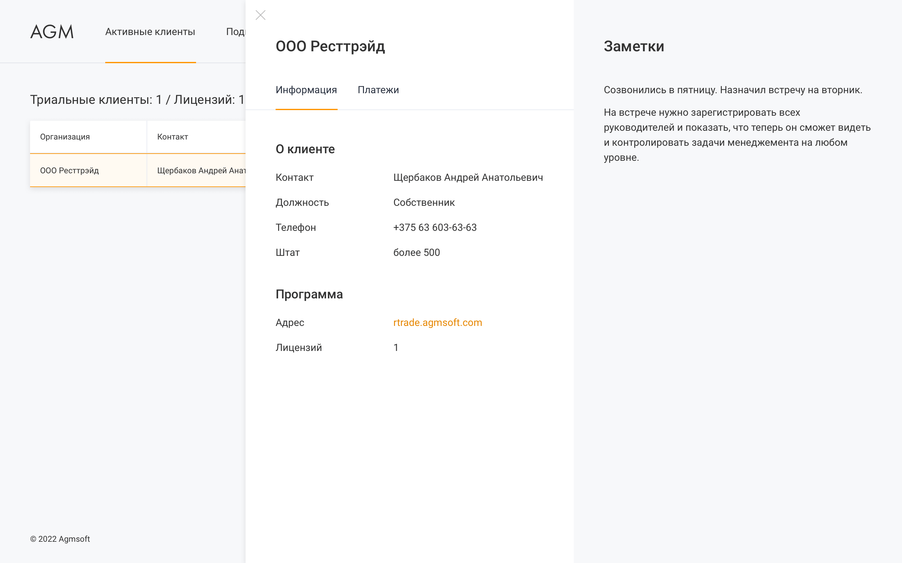Open rtrade.agmsoft.com address link
This screenshot has width=902, height=563.
(437, 322)
